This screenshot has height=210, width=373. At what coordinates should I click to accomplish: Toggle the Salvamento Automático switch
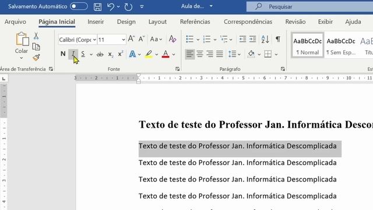(x=79, y=6)
